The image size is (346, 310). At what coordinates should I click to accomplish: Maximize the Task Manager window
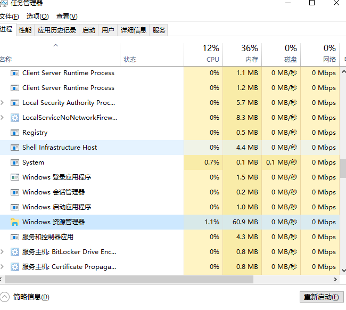pos(312,3)
